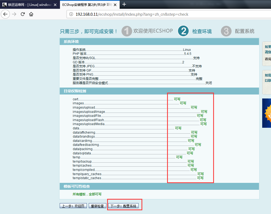The image size is (271, 214).
Task: Click the images/upload/Media directory row
Action: pos(140,124)
